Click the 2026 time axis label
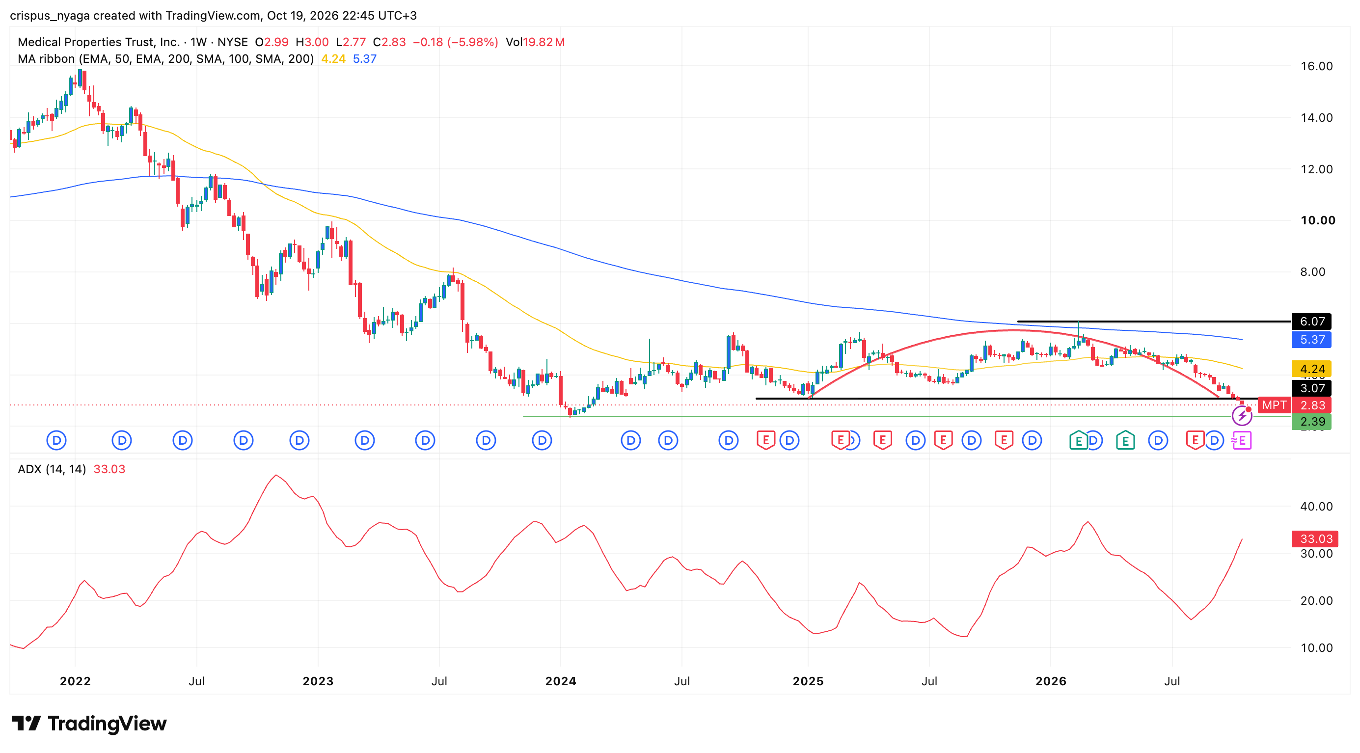This screenshot has width=1360, height=753. [1051, 681]
